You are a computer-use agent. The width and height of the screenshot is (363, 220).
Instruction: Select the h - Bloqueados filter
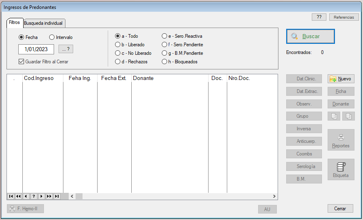[164, 62]
